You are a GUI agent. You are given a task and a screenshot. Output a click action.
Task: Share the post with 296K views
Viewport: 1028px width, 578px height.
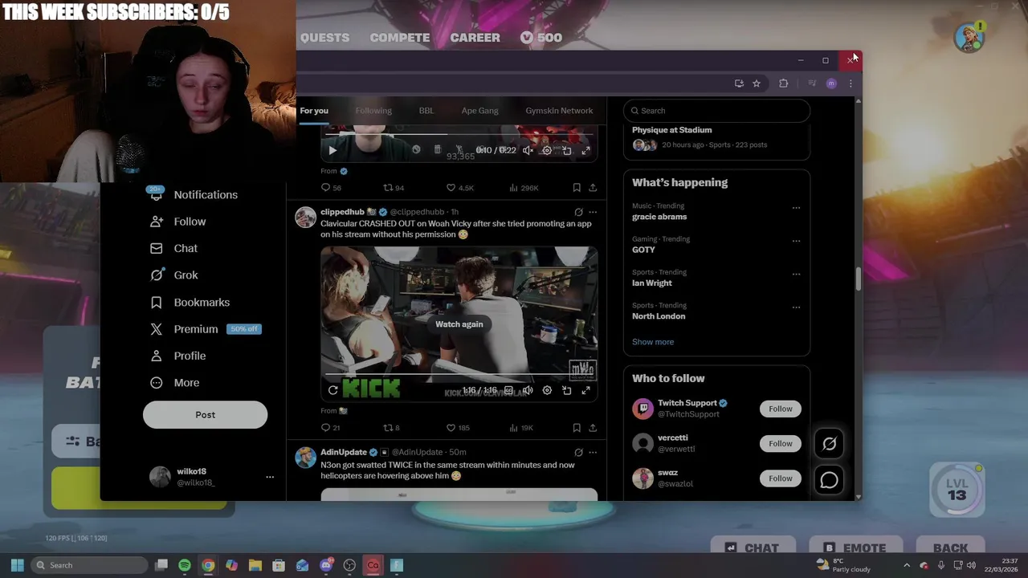point(593,188)
